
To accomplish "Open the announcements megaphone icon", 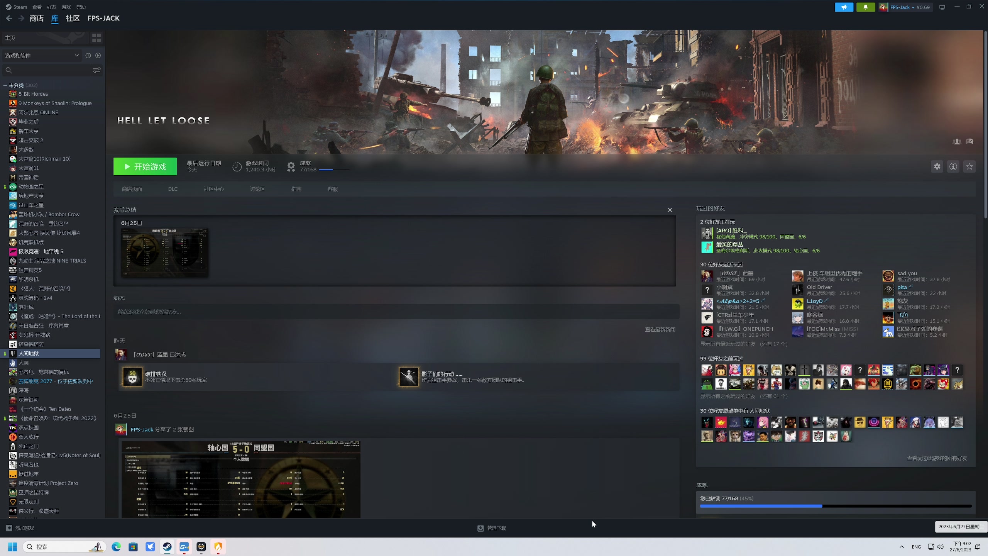I will tap(844, 7).
